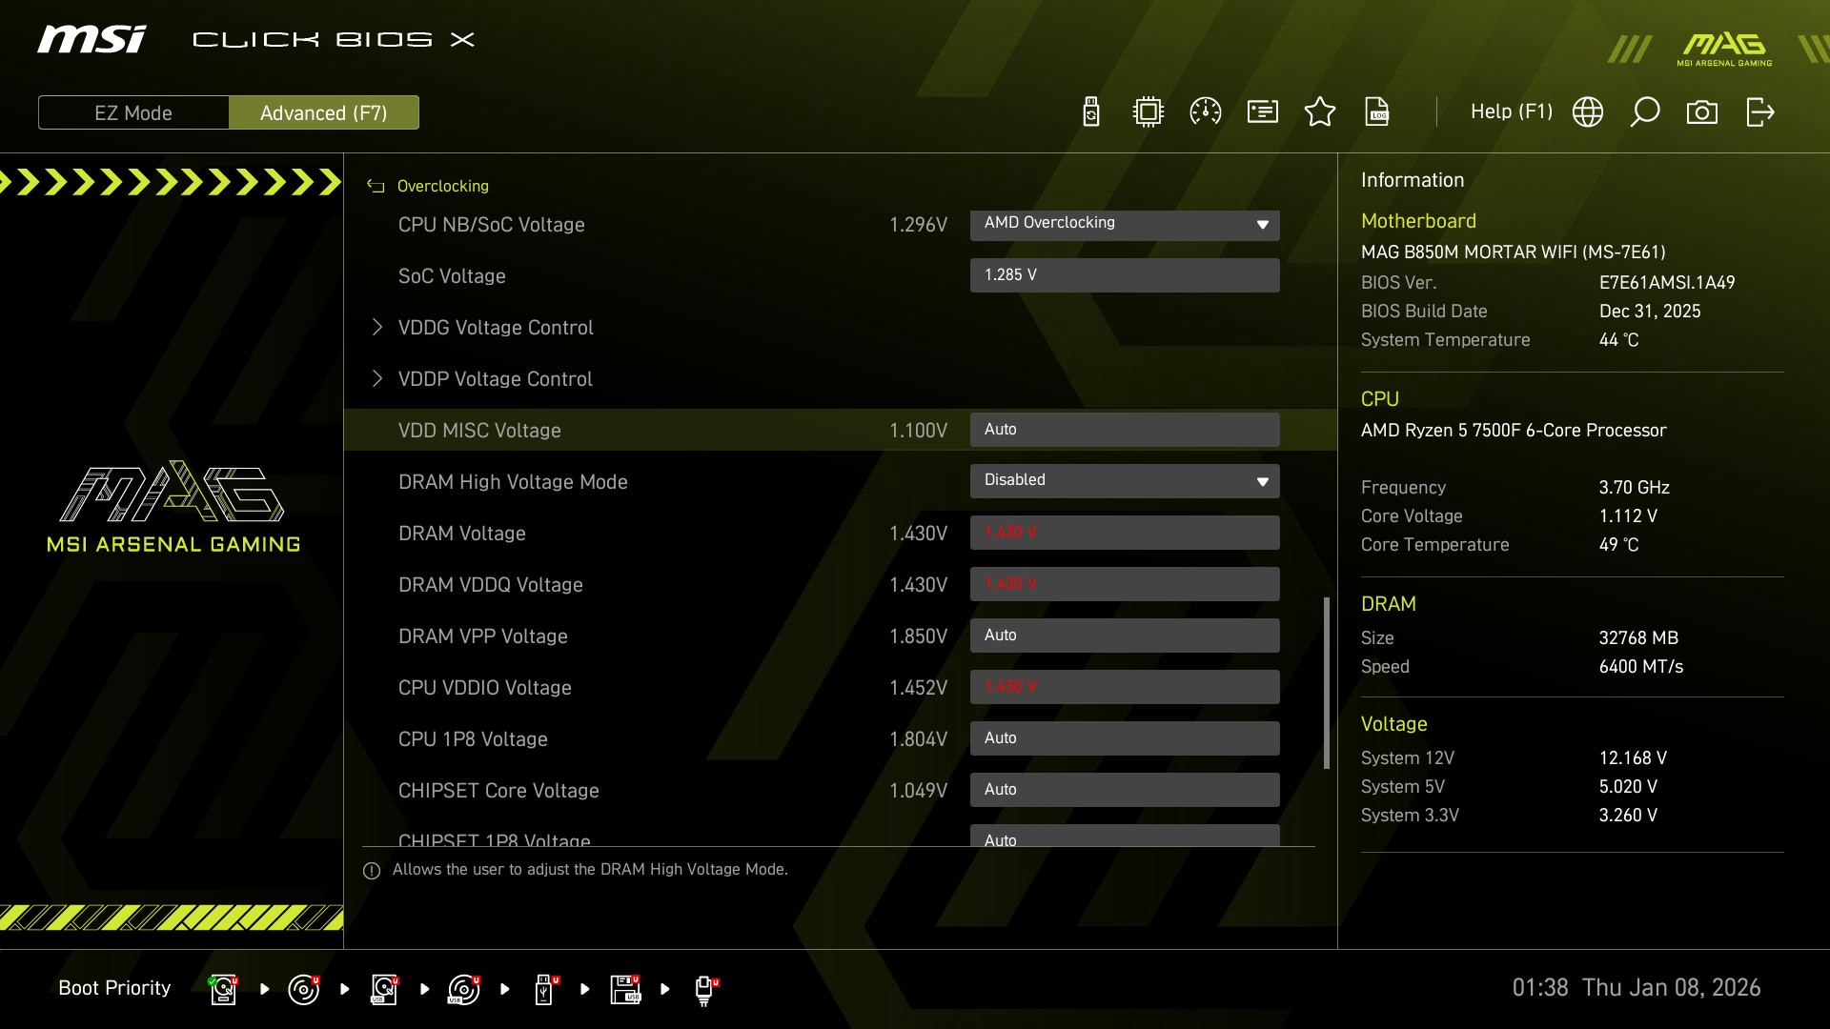Select the USB floppy boot device
Screen dimensions: 1830x1029
click(x=625, y=989)
